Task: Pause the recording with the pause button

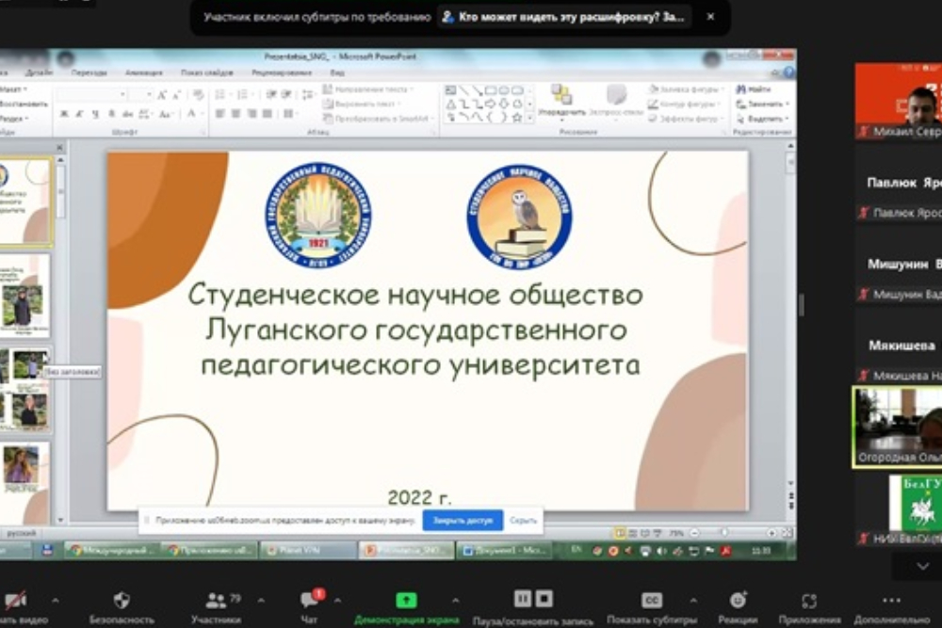Action: pos(523,599)
